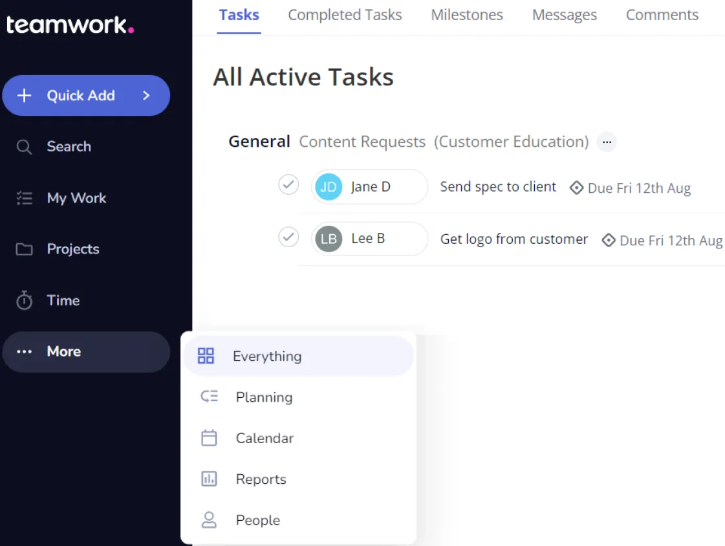Open the Milestones tab
This screenshot has height=546, width=725.
coord(467,16)
